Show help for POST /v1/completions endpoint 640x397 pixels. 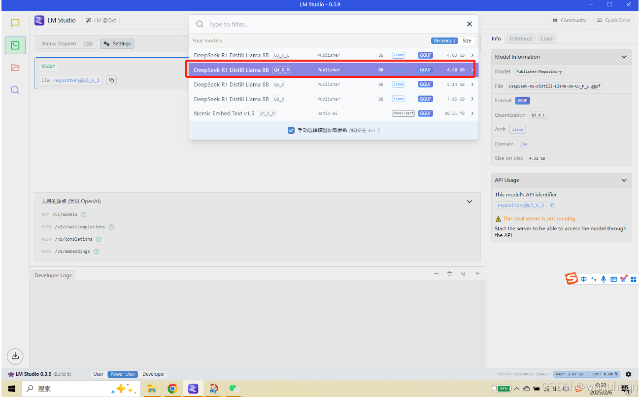coord(99,239)
